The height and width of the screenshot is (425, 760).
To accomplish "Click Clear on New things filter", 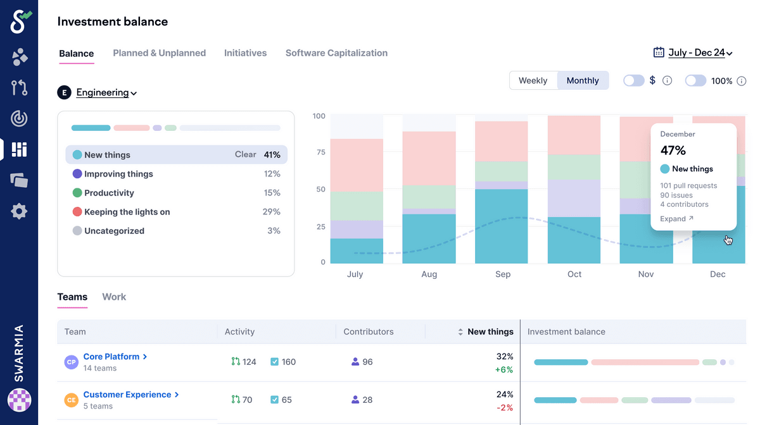I will coord(245,154).
